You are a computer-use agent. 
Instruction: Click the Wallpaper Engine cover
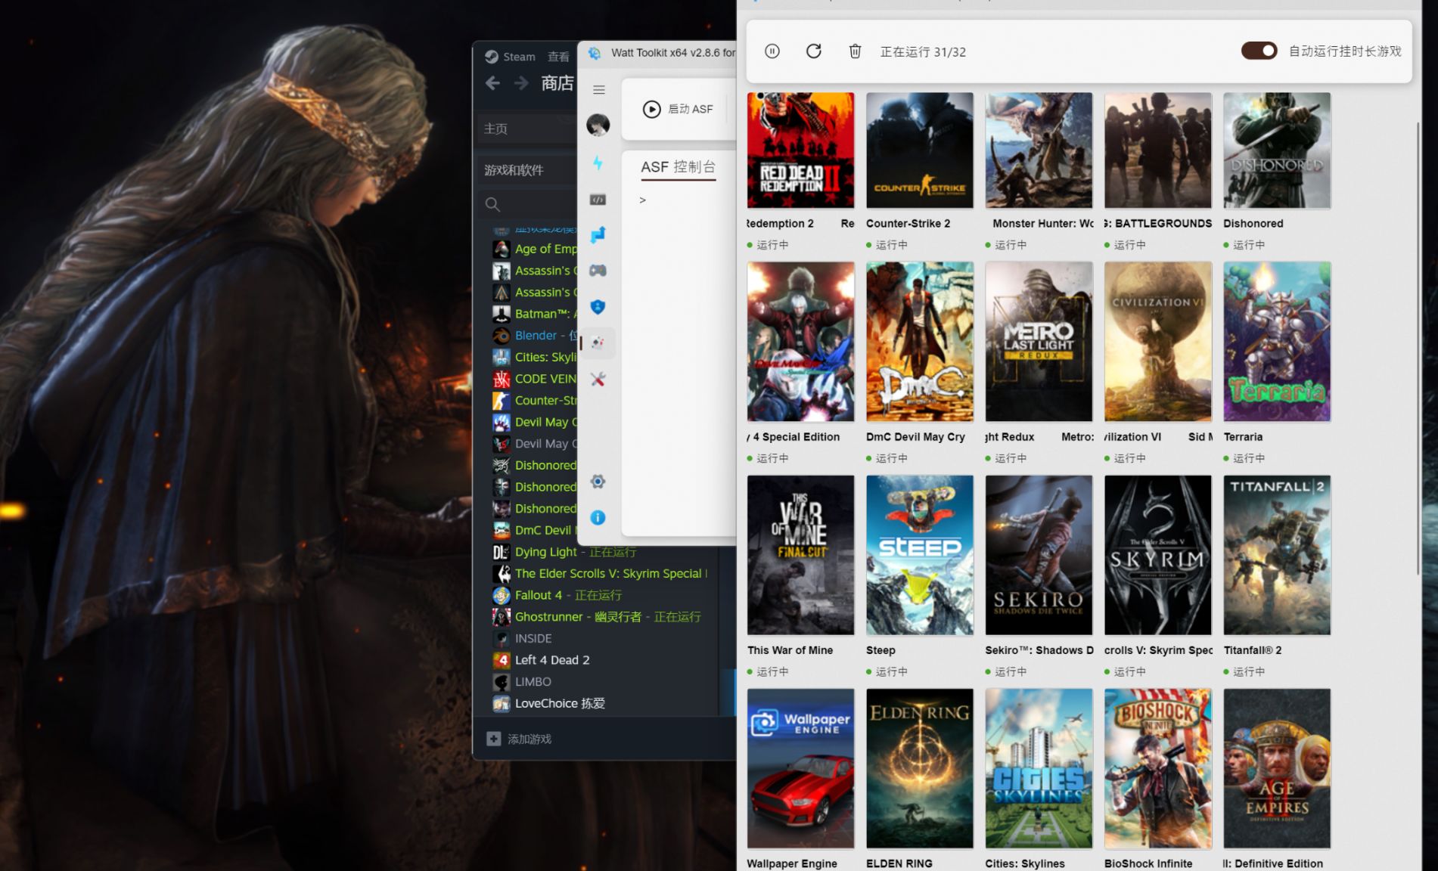(800, 768)
